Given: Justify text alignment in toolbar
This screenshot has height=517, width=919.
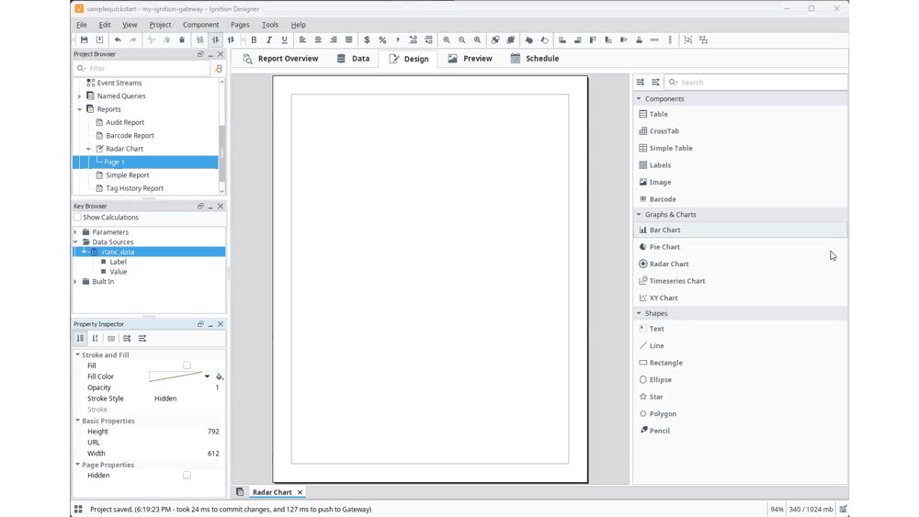Looking at the screenshot, I should (x=348, y=39).
